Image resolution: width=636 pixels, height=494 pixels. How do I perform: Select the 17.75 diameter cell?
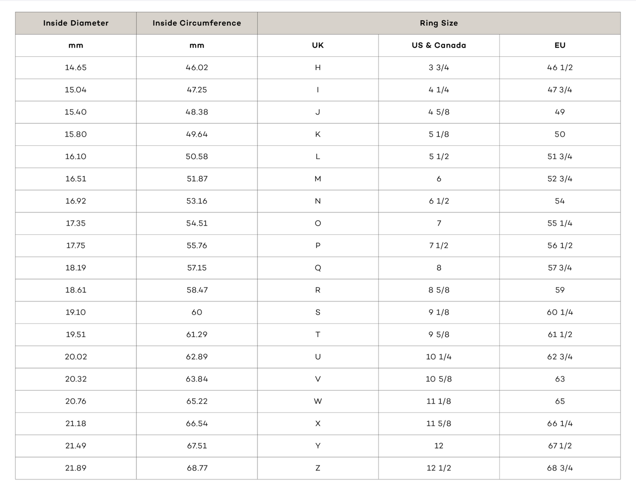click(x=76, y=246)
